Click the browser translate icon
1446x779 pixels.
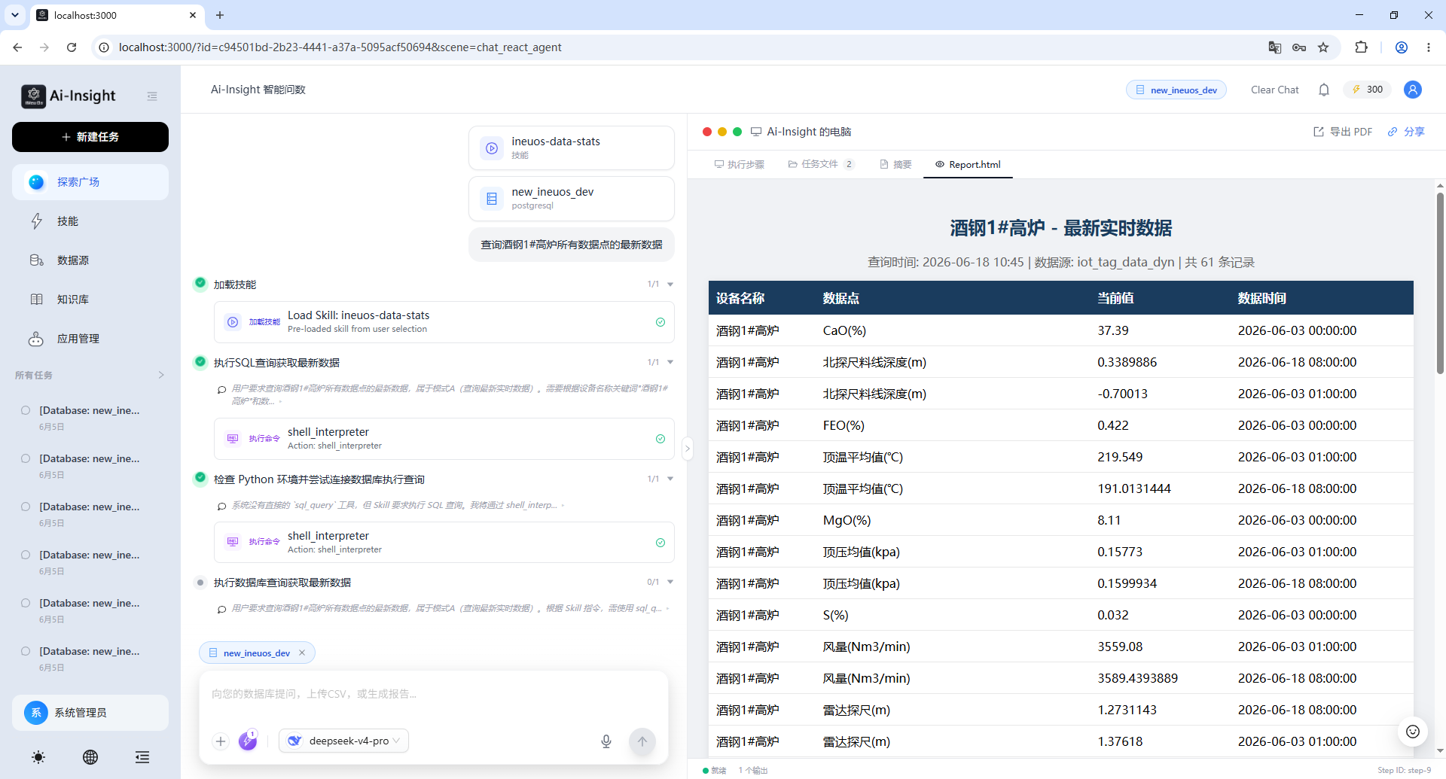(x=1274, y=47)
